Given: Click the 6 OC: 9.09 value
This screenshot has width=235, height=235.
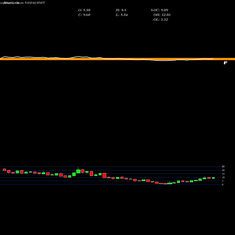Looking at the screenshot, I should click(159, 10).
